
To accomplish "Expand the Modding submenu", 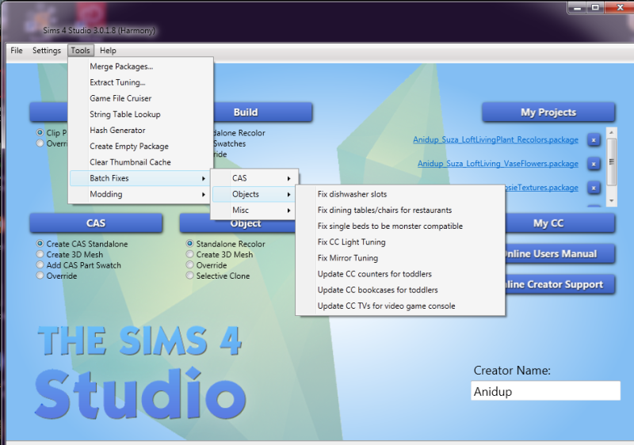I will (x=140, y=194).
